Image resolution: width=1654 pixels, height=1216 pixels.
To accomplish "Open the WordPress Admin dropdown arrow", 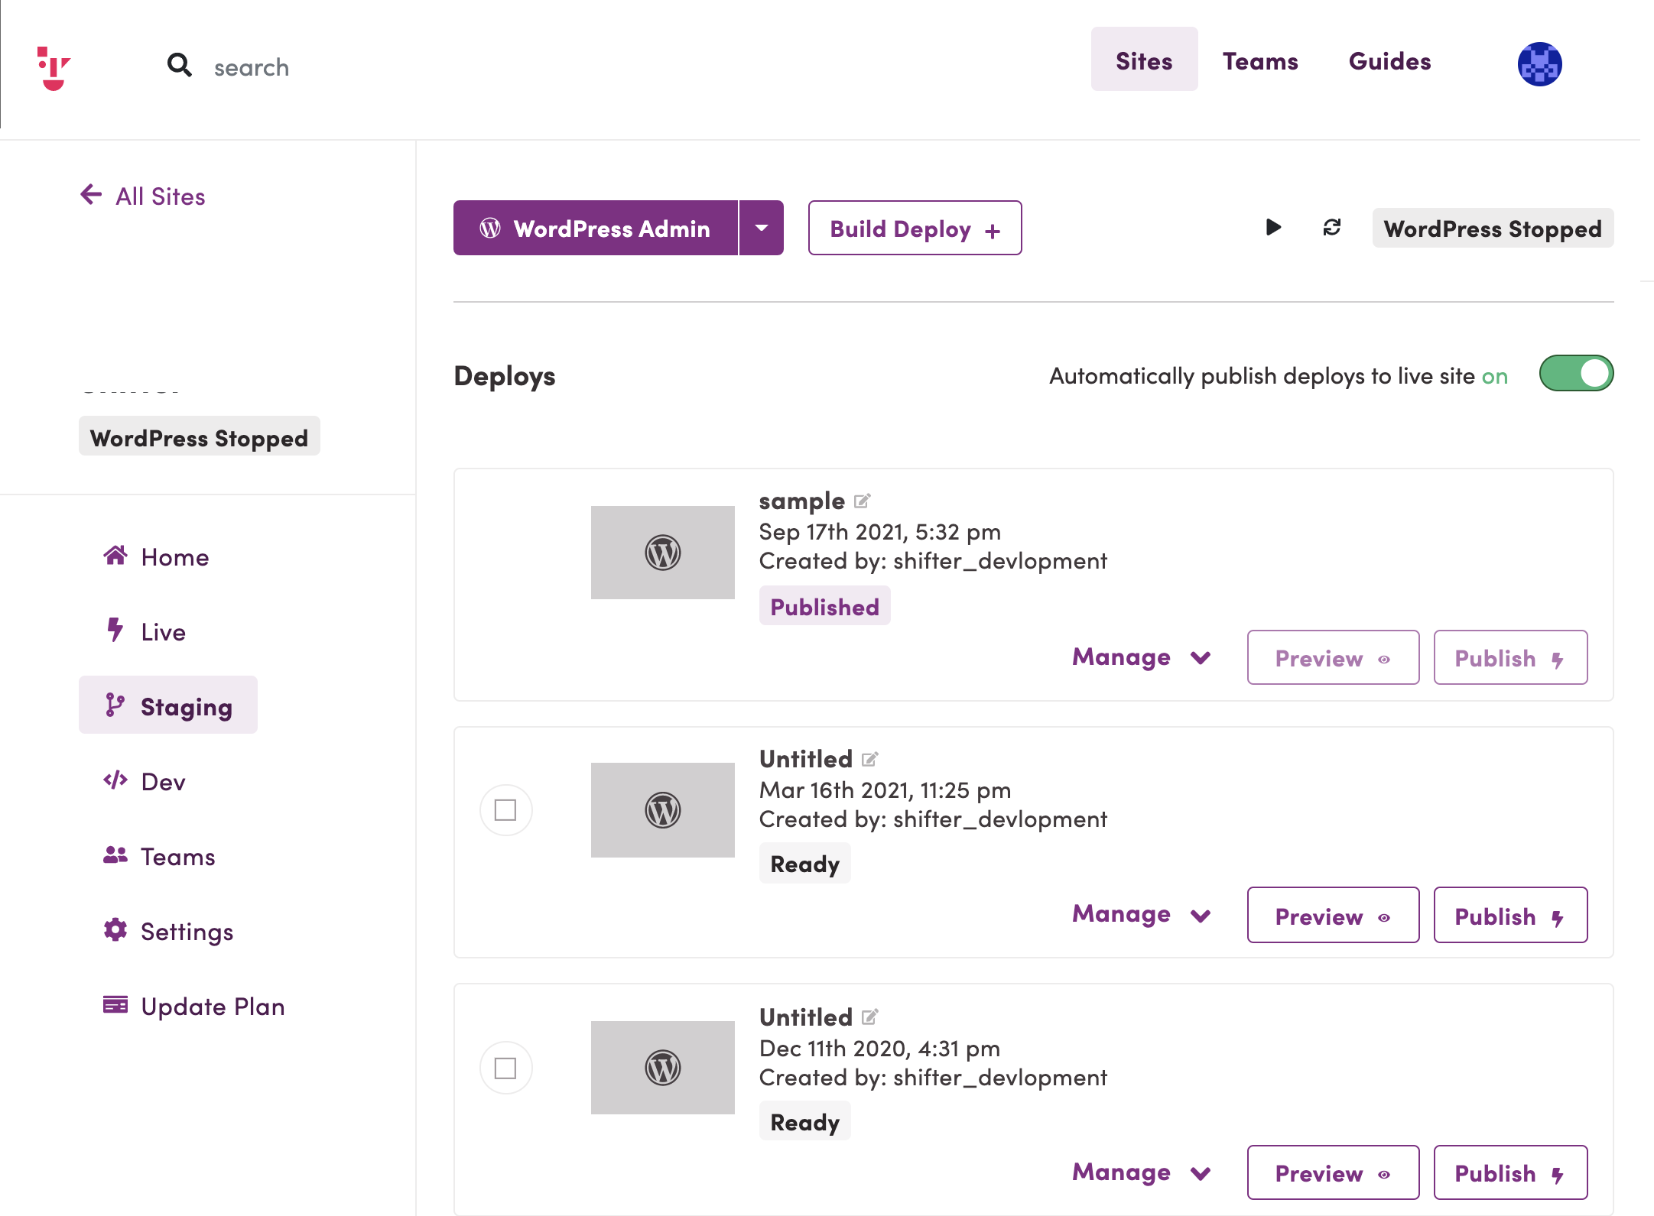I will [762, 228].
